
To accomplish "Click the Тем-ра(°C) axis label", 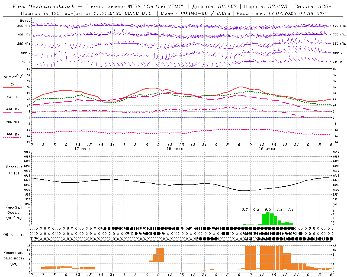I will (13, 77).
